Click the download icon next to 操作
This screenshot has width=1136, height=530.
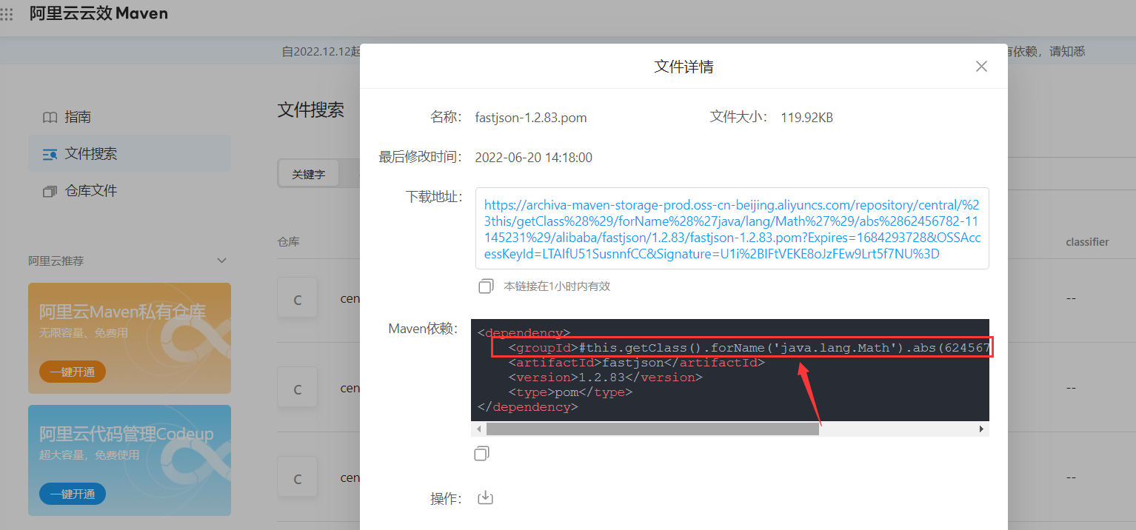485,497
